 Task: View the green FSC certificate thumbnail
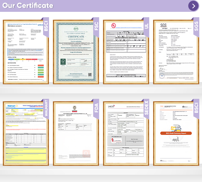click(x=76, y=52)
